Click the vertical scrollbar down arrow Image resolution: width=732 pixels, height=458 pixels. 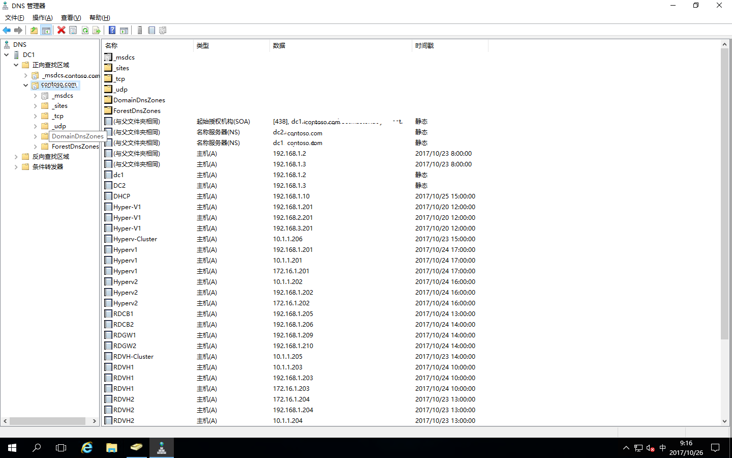coord(725,421)
